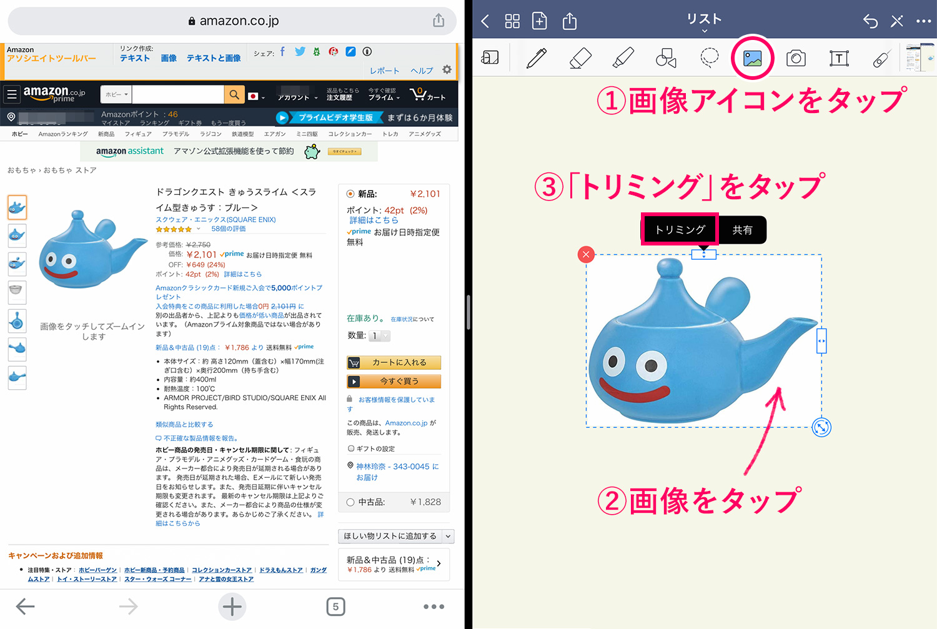The height and width of the screenshot is (629, 937).
Task: Open the browser's three-dot menu
Action: (x=434, y=607)
